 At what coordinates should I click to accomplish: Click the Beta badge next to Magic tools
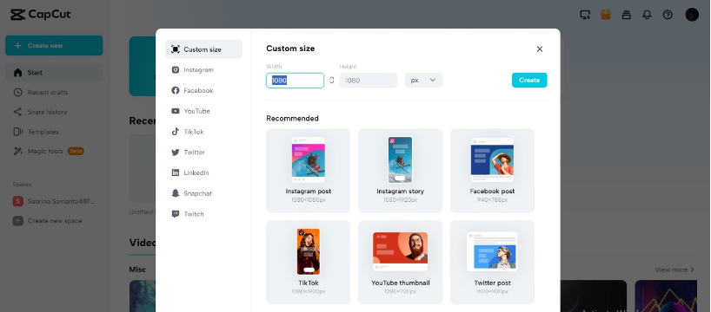pos(76,151)
